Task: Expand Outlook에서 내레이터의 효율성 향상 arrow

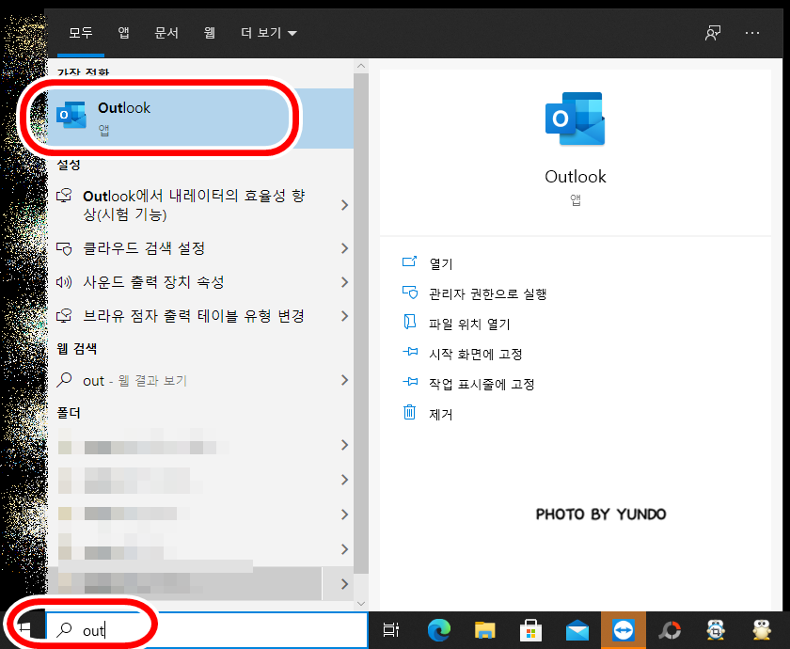Action: click(x=344, y=205)
